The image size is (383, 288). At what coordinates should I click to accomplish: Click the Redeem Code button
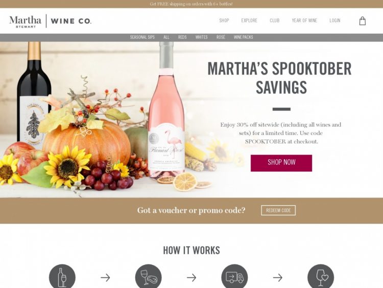pyautogui.click(x=278, y=210)
